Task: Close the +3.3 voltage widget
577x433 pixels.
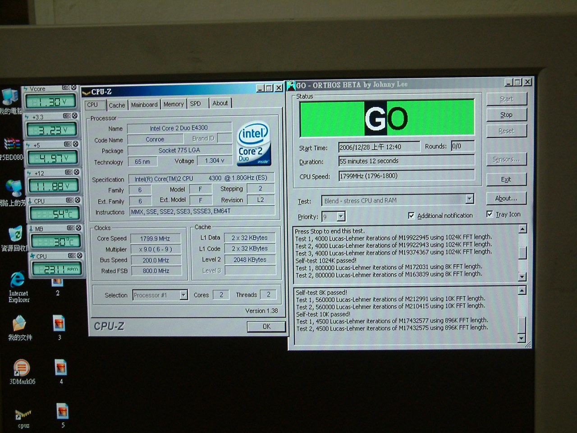Action: coord(74,116)
